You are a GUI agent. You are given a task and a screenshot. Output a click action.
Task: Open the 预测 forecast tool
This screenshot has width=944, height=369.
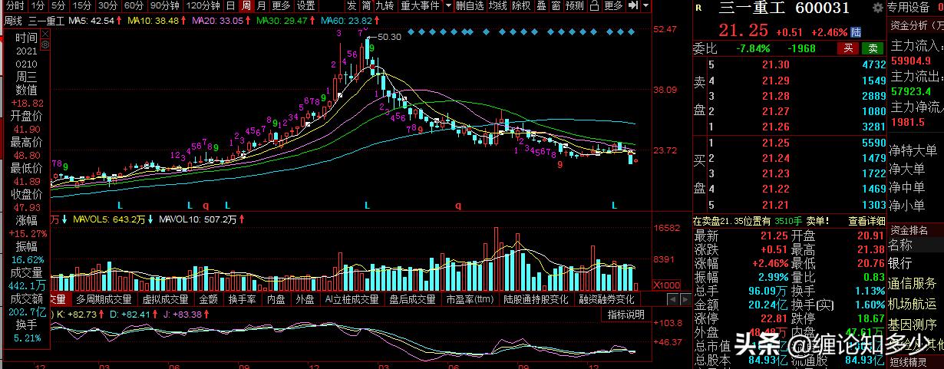click(x=574, y=6)
